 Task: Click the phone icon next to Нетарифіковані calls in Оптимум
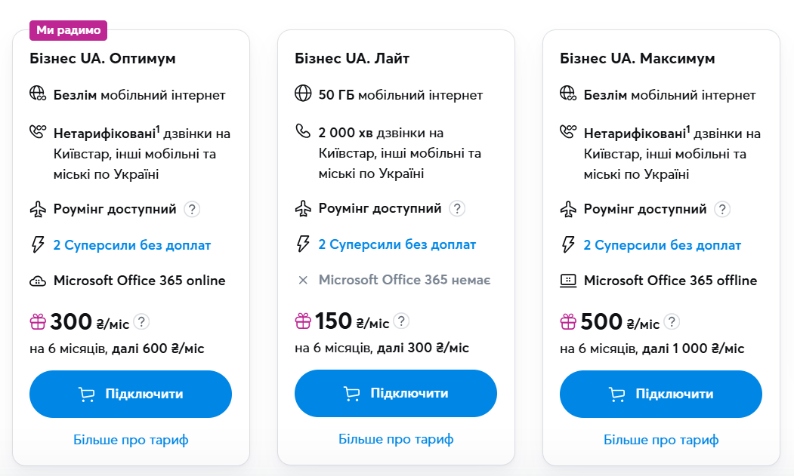pos(39,133)
